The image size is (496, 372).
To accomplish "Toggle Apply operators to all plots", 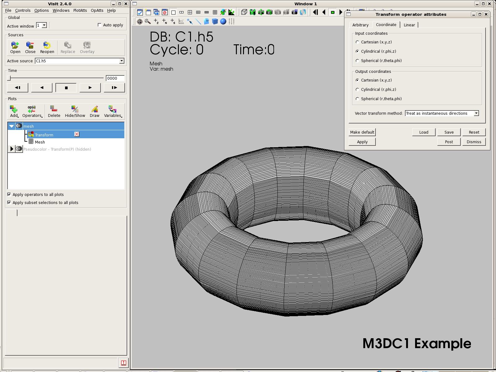I will click(9, 194).
